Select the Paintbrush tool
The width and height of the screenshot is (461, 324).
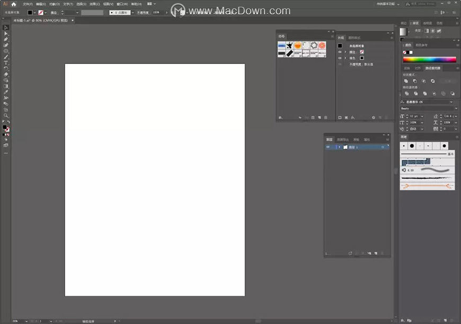click(6, 57)
